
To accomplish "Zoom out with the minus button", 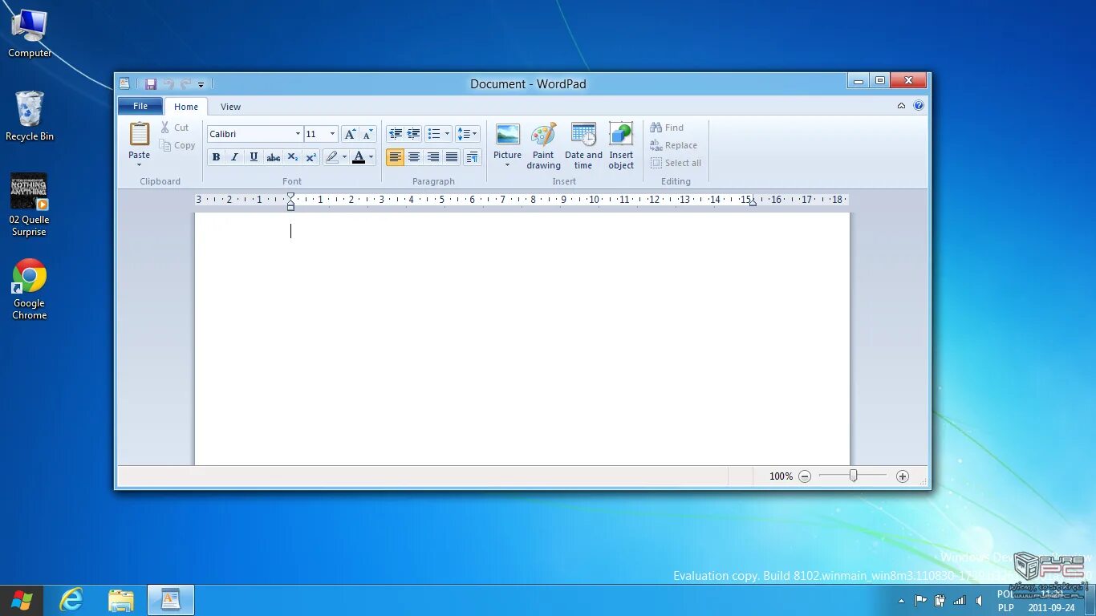I will pos(805,476).
